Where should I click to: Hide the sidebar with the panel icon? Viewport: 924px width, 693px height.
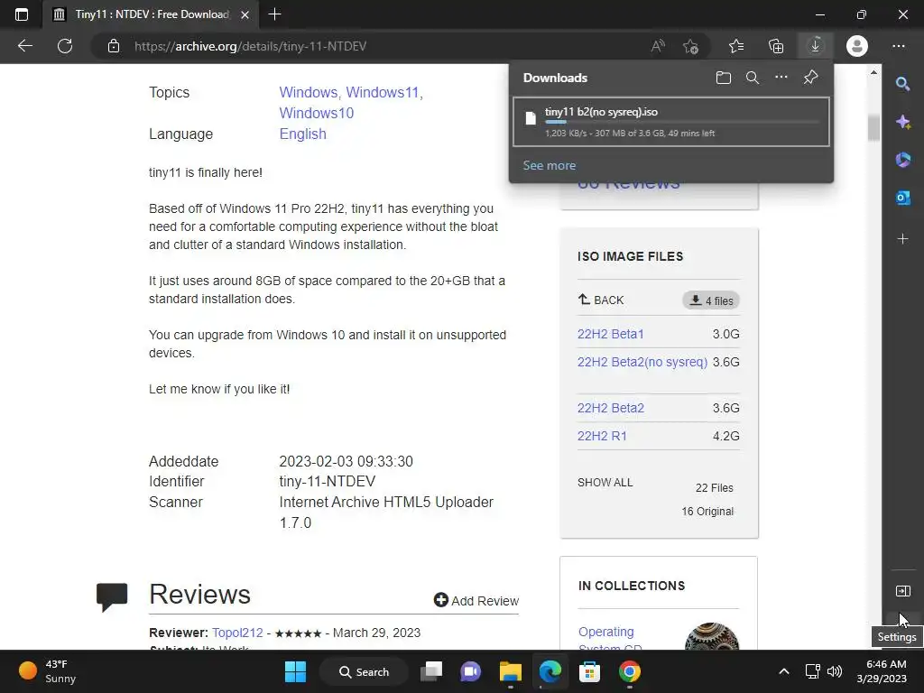pyautogui.click(x=902, y=590)
